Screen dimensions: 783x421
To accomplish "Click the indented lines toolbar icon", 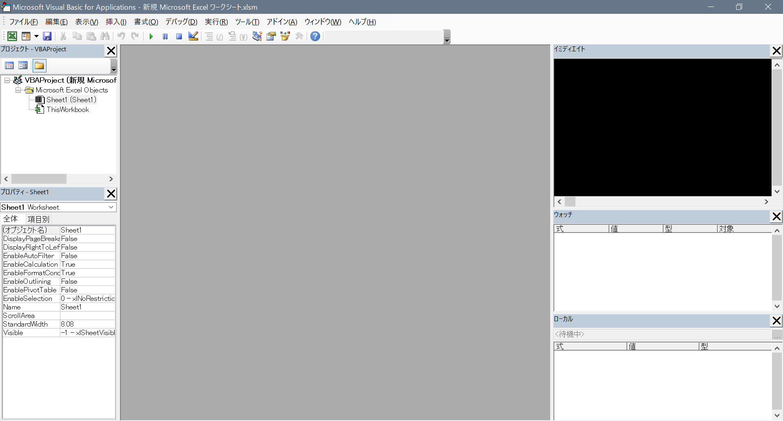I will pos(209,36).
